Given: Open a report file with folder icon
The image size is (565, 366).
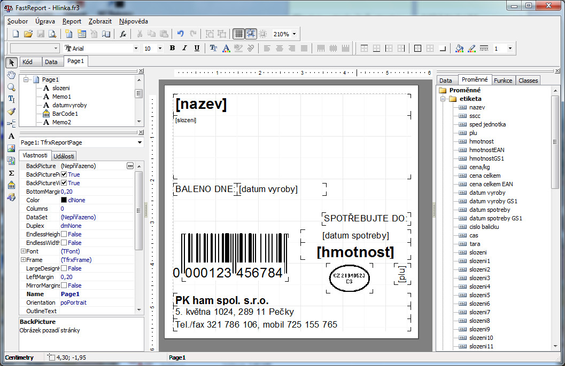Looking at the screenshot, I should (28, 34).
